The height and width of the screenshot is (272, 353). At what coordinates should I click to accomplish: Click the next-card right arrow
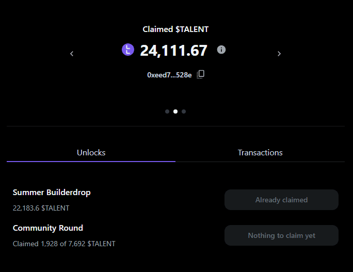pyautogui.click(x=279, y=54)
